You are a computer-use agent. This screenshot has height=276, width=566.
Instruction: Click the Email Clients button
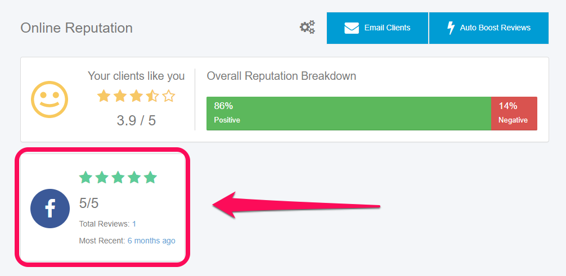[378, 28]
